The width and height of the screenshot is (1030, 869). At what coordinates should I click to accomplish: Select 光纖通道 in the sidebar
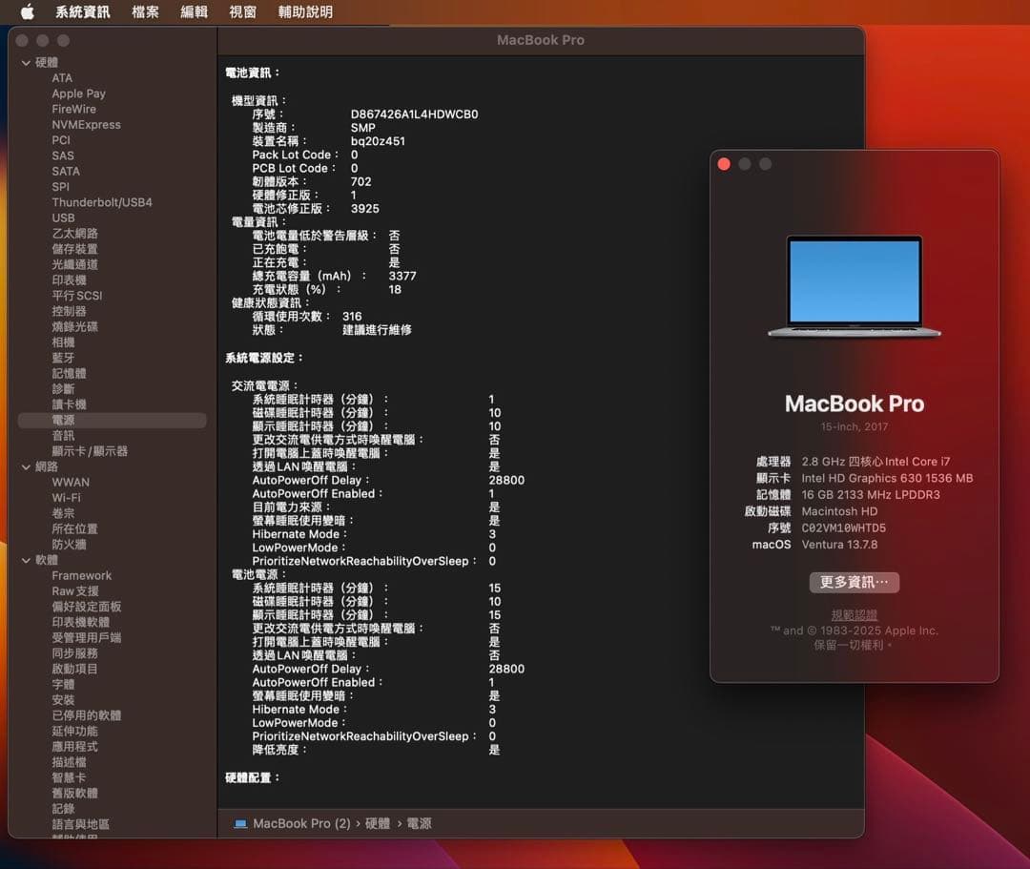(74, 265)
